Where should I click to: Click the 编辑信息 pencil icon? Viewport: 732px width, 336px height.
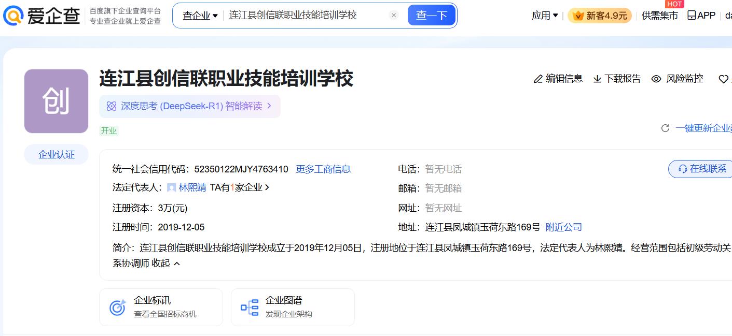538,79
